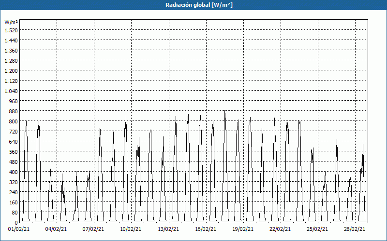Click the 22/02/21 date label
Viewport: 387px width, 241px height.
[281, 229]
